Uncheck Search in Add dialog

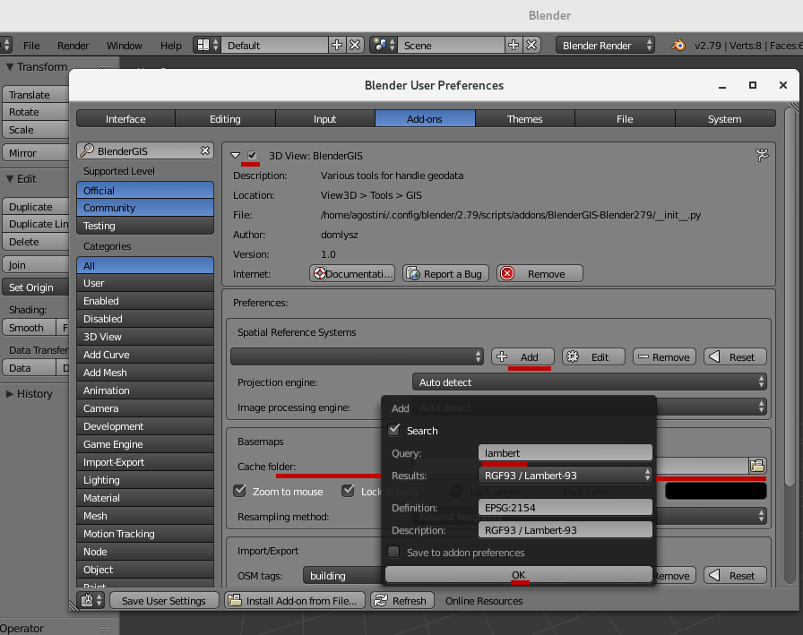pos(393,430)
